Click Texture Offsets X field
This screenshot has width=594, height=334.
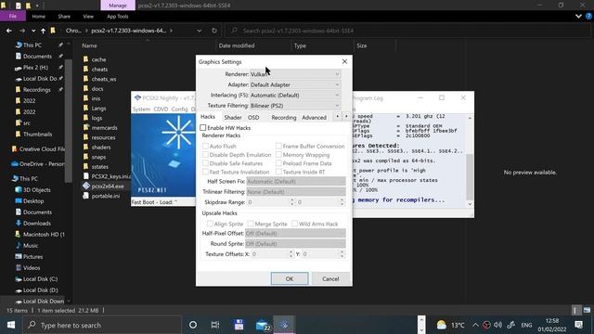click(269, 254)
